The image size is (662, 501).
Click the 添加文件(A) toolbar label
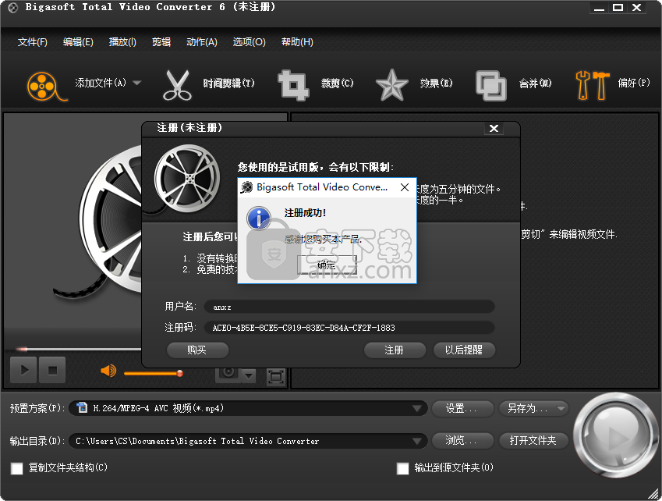pyautogui.click(x=101, y=83)
